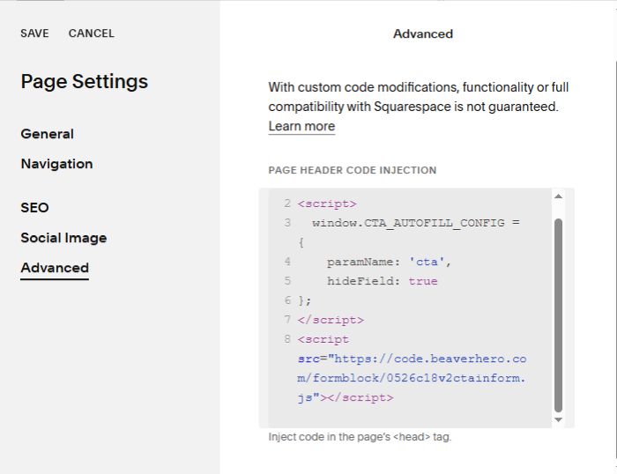Click line number 4 in gutter
This screenshot has width=617, height=474.
pyautogui.click(x=287, y=262)
